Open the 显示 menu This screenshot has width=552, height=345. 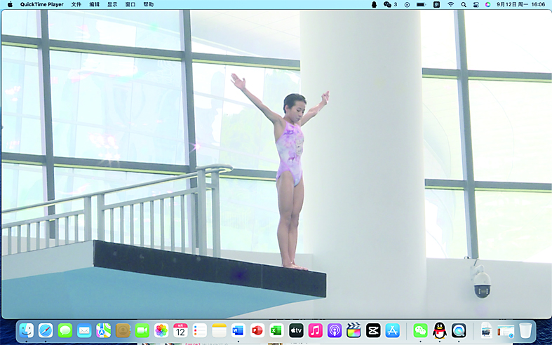pos(112,4)
